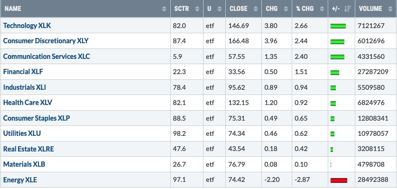
Task: Toggle sort arrows on CLOSE column
Action: point(256,9)
